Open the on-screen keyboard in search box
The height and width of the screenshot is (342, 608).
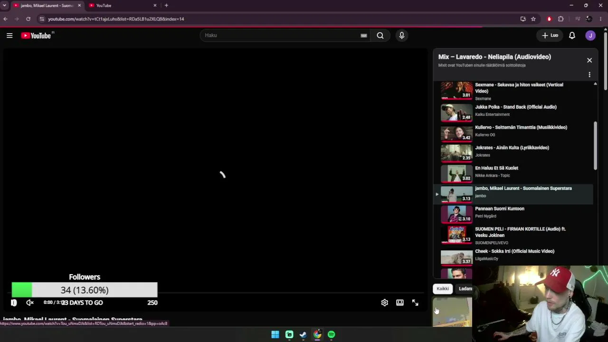(x=364, y=35)
